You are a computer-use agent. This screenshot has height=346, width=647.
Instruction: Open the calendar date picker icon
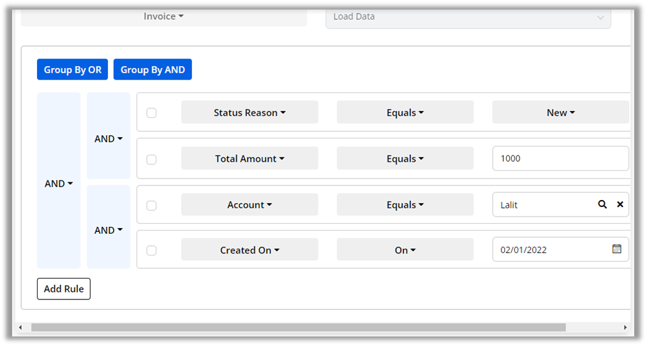pos(616,249)
